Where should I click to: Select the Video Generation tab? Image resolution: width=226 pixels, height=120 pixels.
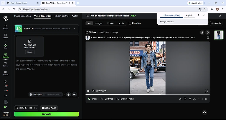(x=43, y=16)
